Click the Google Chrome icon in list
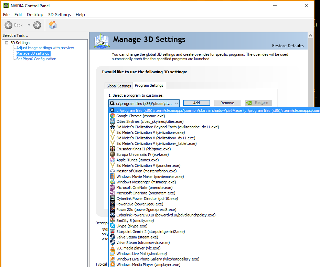 coord(113,116)
